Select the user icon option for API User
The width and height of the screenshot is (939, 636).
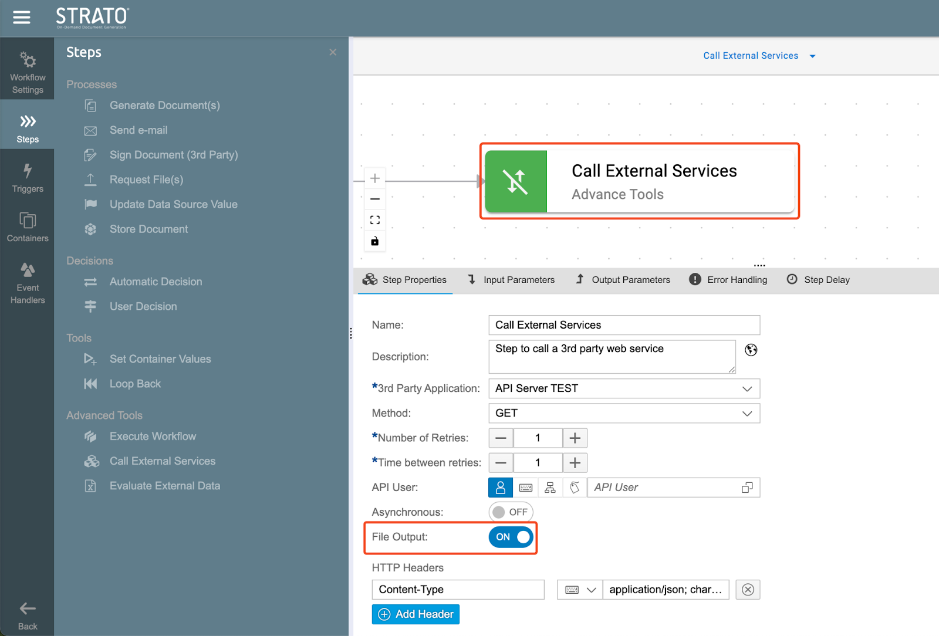(501, 488)
